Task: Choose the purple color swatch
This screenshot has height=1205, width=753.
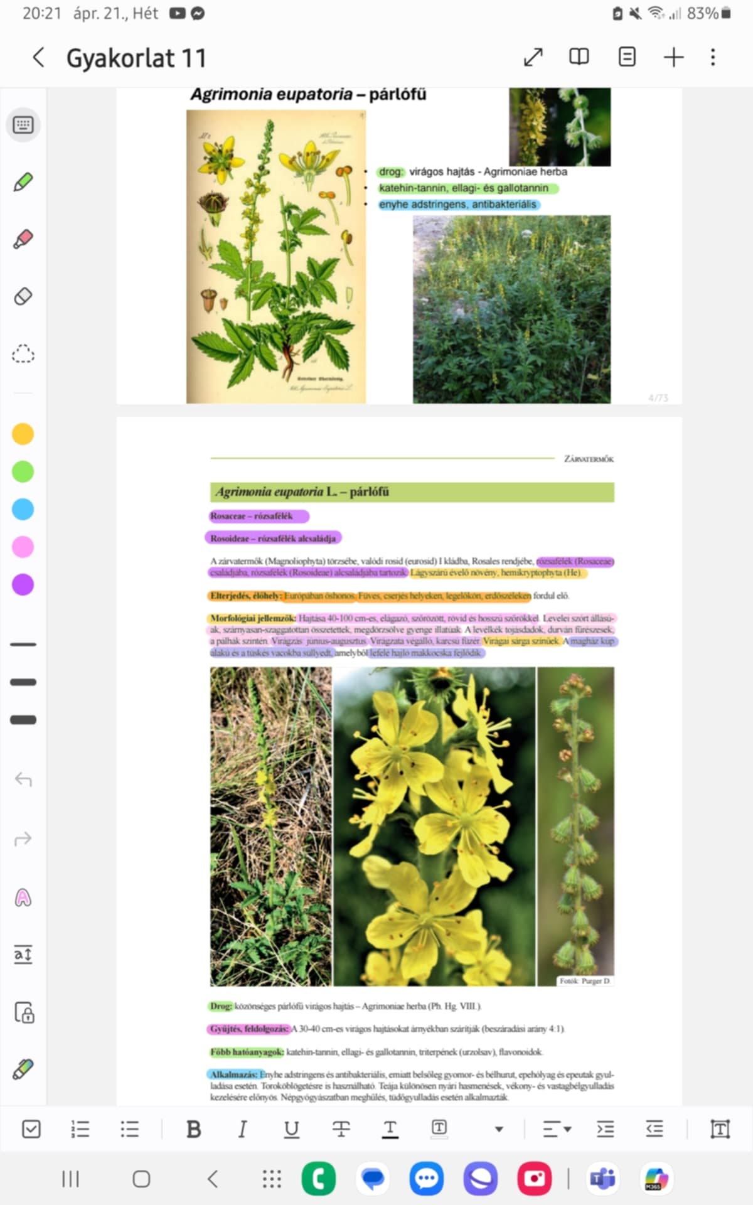Action: point(23,585)
